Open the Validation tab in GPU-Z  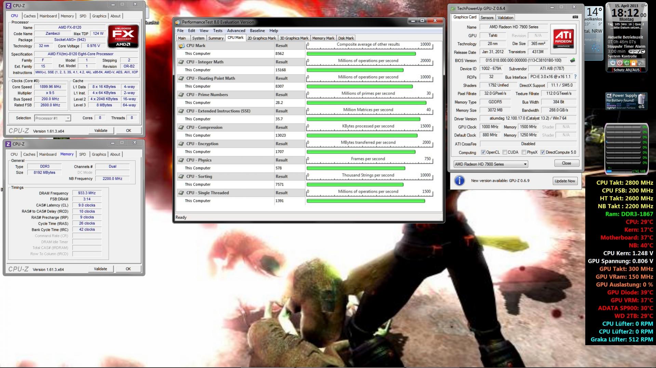click(505, 18)
